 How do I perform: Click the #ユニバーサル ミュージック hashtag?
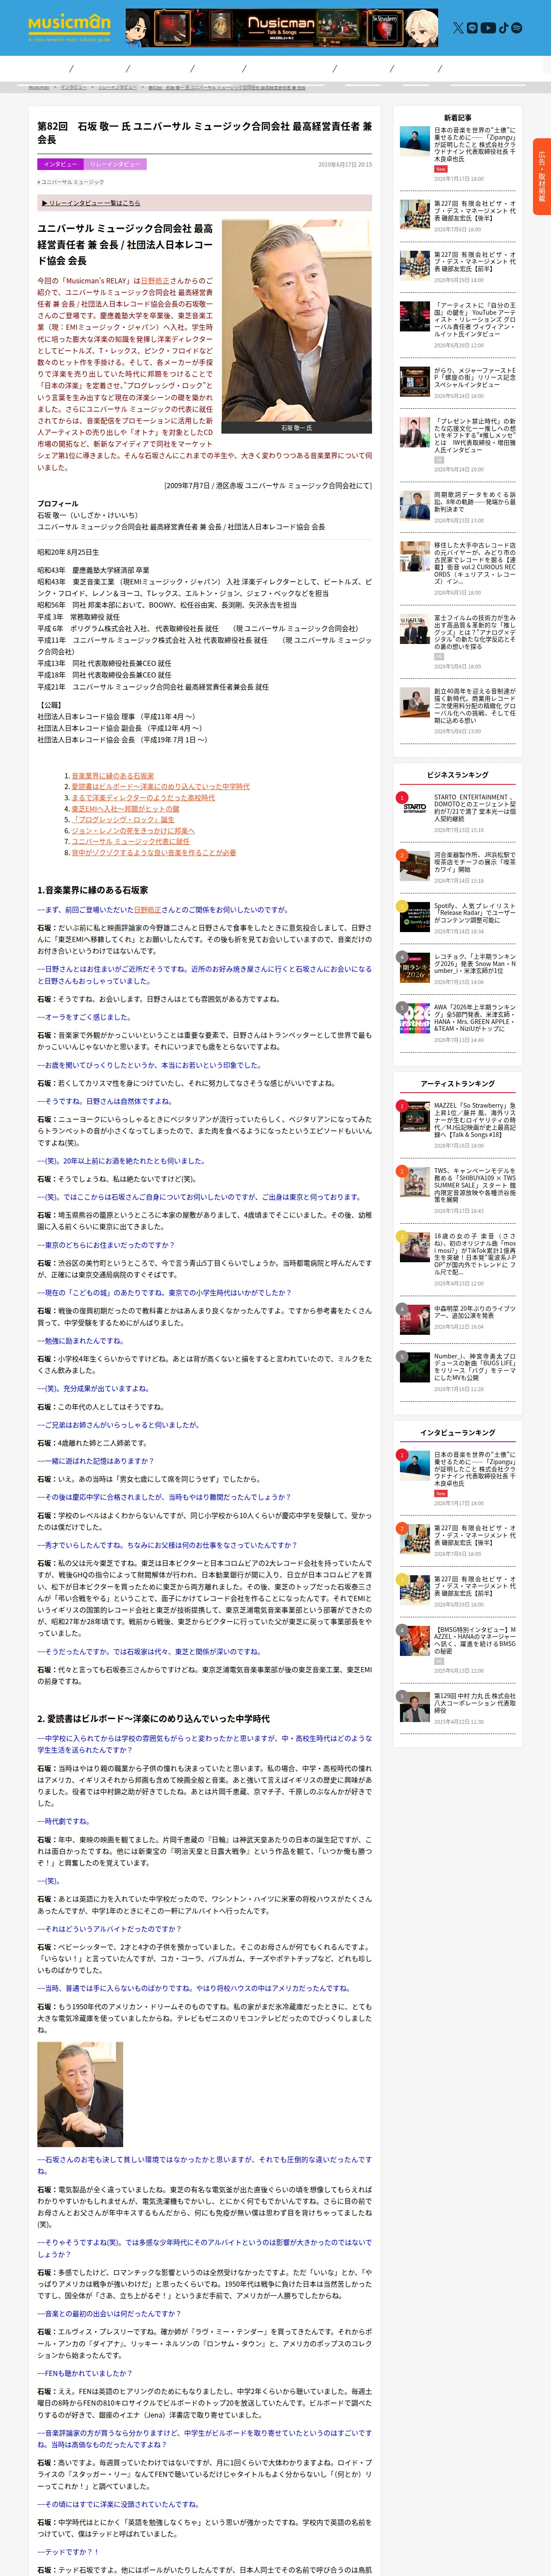[70, 182]
